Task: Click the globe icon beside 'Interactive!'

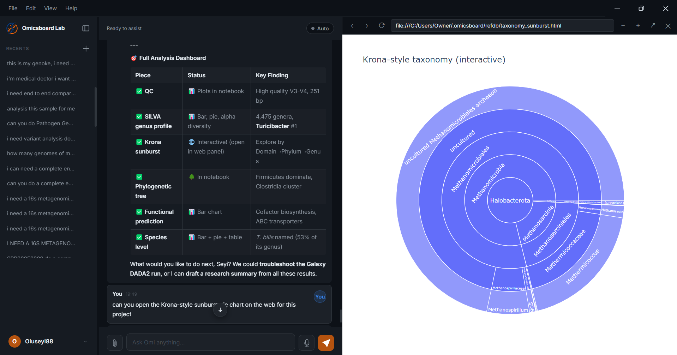Action: coord(191,142)
